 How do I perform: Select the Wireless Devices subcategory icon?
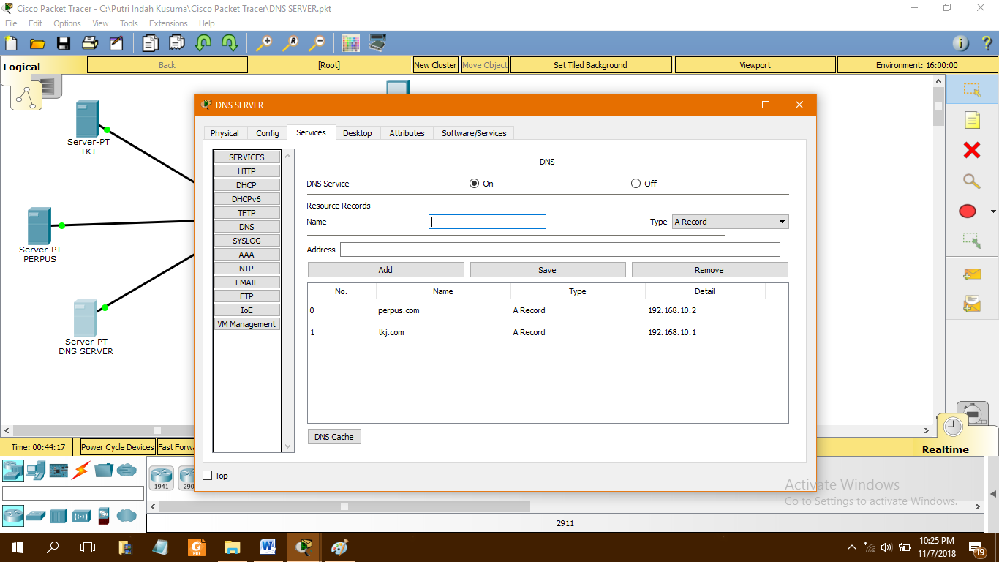click(81, 515)
